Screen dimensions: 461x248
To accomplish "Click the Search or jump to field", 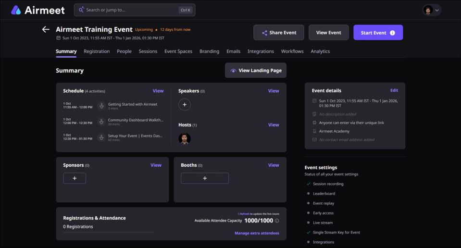I will [135, 10].
